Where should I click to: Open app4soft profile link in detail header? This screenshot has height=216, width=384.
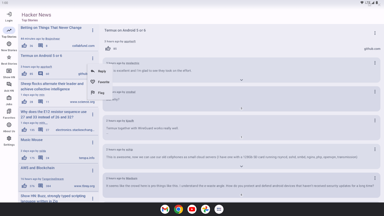point(130,42)
